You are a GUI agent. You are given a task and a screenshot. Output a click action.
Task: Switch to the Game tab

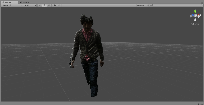pyautogui.click(x=24, y=2)
